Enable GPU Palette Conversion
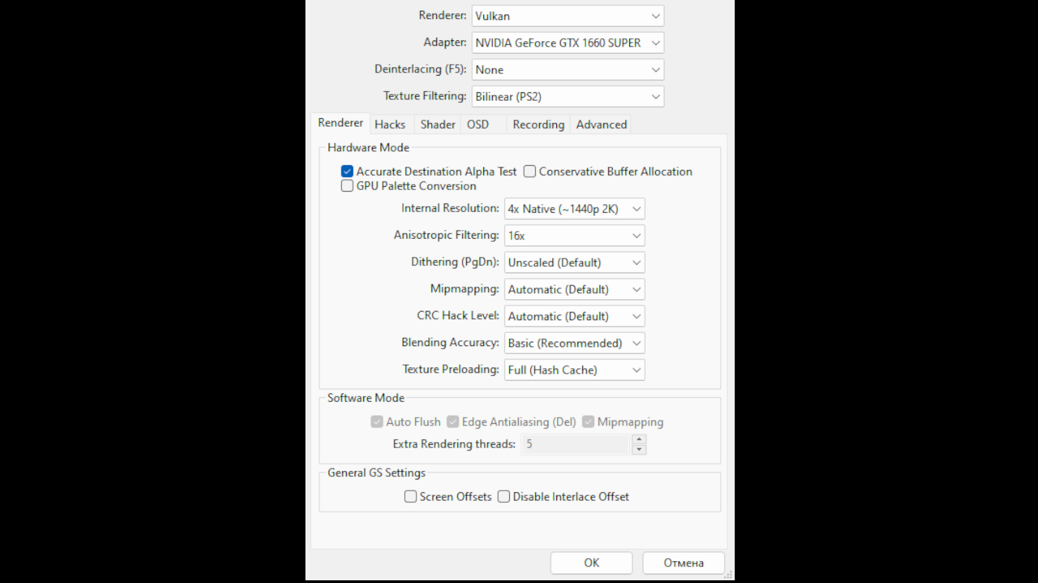The width and height of the screenshot is (1038, 583). pos(347,186)
